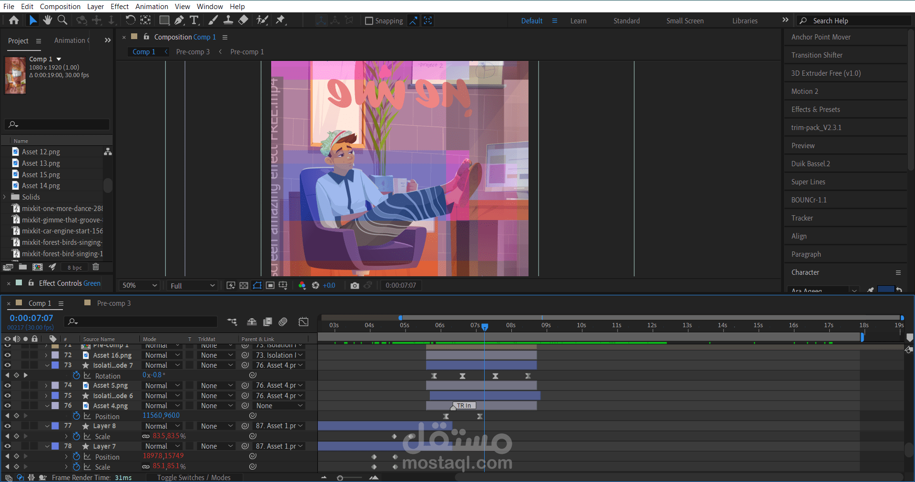
Task: Toggle visibility of Layer 7
Action: point(8,446)
